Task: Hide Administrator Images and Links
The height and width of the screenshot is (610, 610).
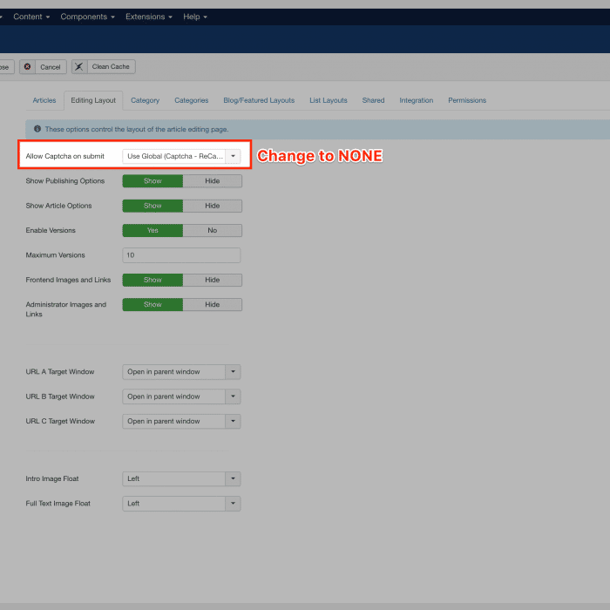Action: click(x=212, y=305)
